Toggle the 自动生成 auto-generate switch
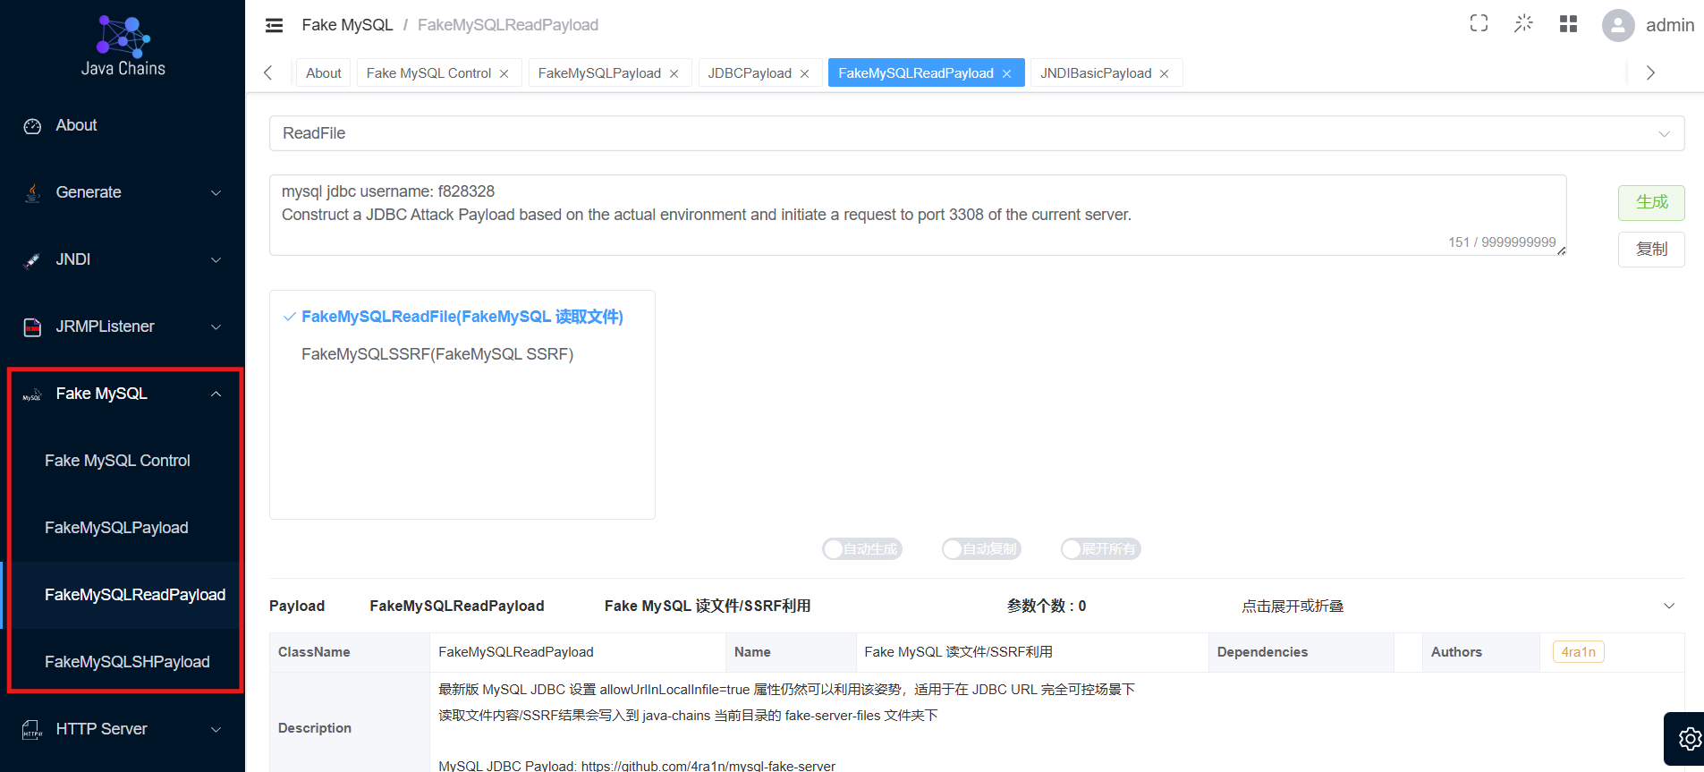This screenshot has height=772, width=1704. [862, 549]
